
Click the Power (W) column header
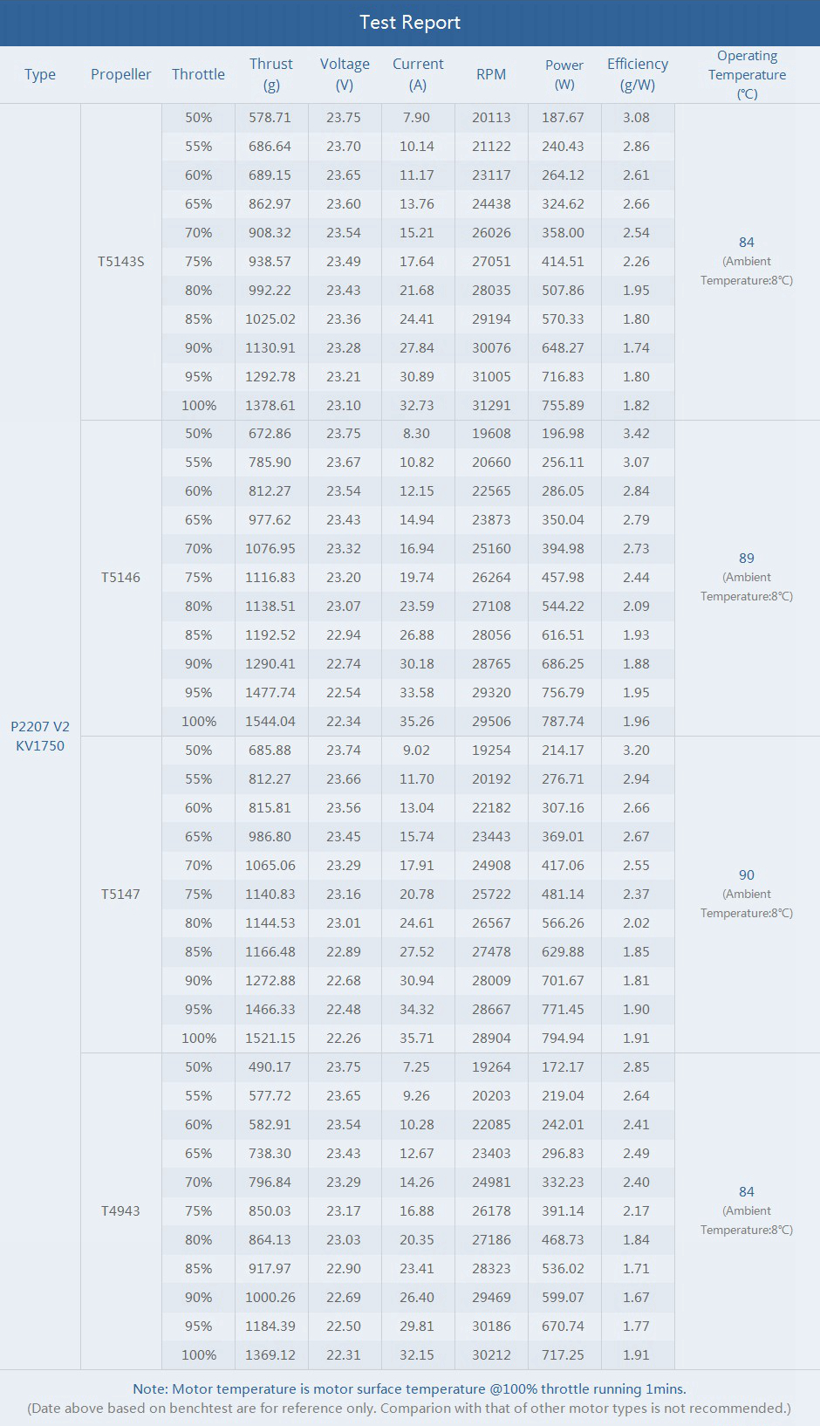coord(564,74)
